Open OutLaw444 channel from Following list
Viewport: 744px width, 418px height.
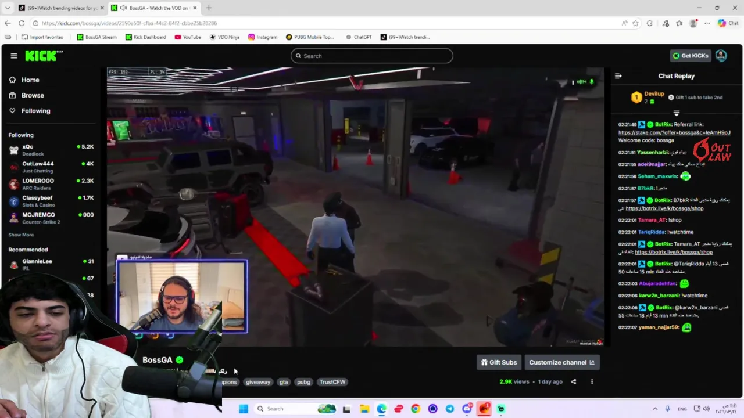point(51,167)
